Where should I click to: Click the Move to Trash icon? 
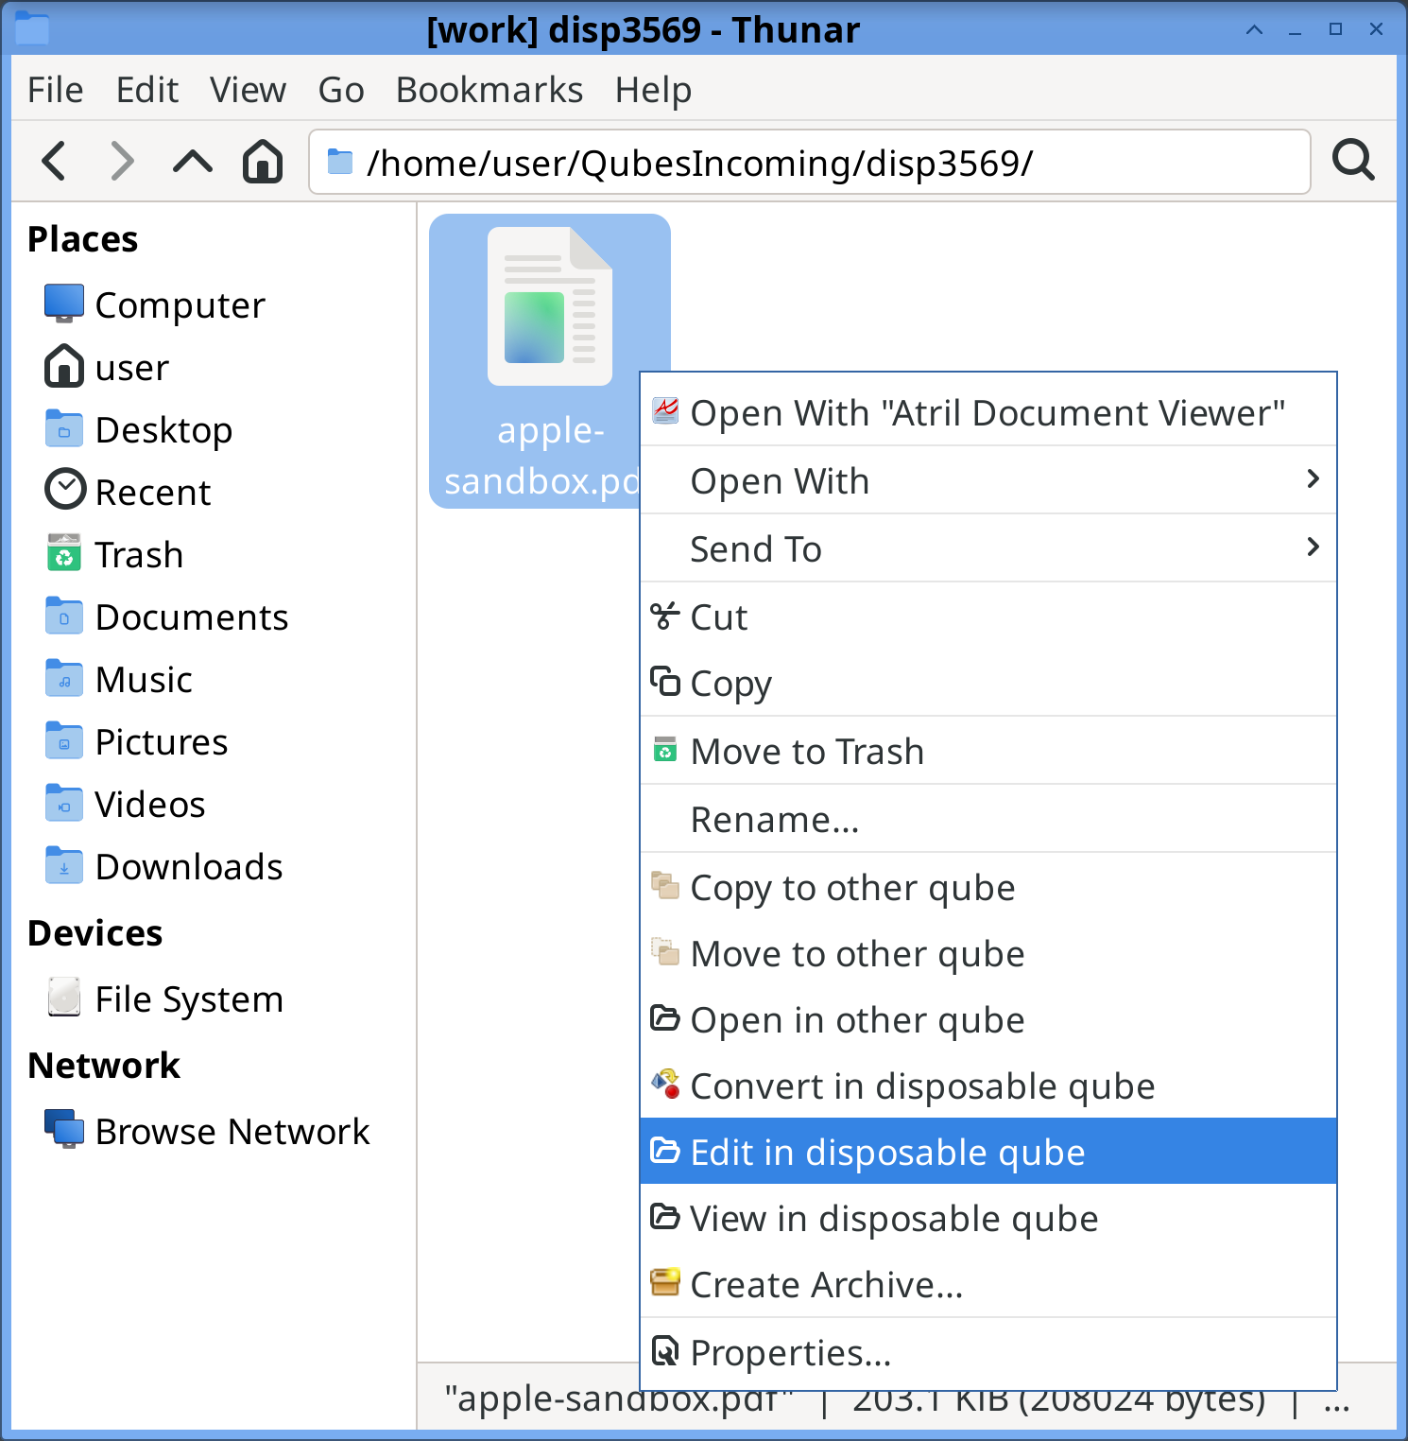pyautogui.click(x=666, y=750)
